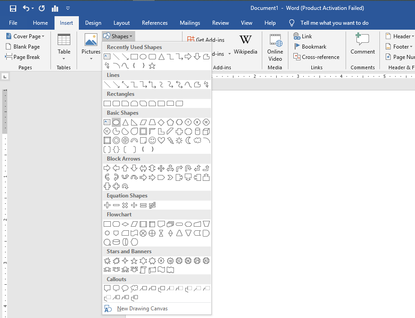Open the Pictures dropdown
Viewport: 415px width, 318px height.
tap(91, 58)
